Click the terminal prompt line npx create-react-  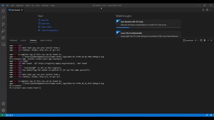coord(25,88)
